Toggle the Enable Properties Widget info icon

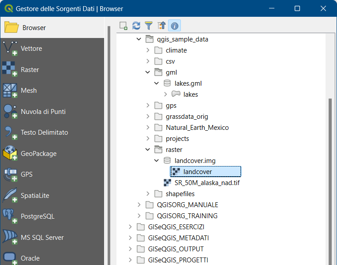[175, 26]
